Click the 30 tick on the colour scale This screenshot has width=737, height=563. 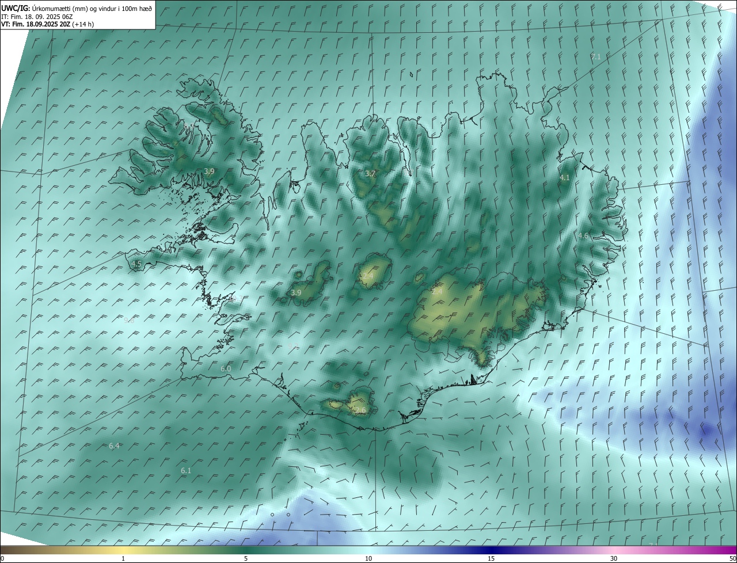(614, 559)
